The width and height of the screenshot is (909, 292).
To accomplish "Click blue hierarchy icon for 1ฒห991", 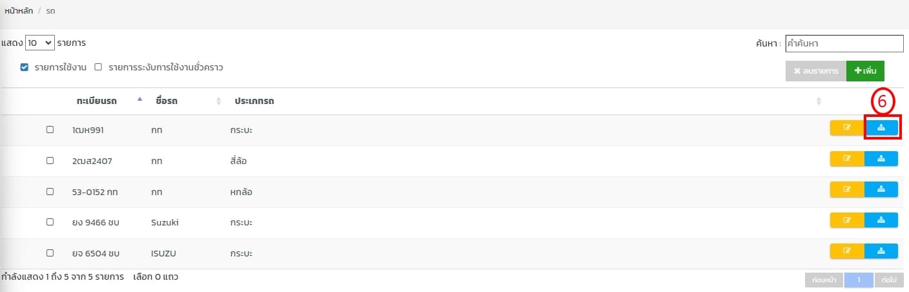I will [x=881, y=128].
